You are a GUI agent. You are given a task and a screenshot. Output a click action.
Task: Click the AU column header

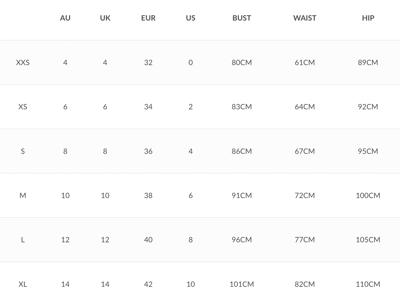(x=65, y=18)
